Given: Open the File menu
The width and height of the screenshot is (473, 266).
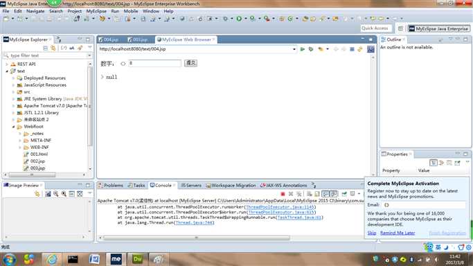Looking at the screenshot, I should (x=6, y=11).
